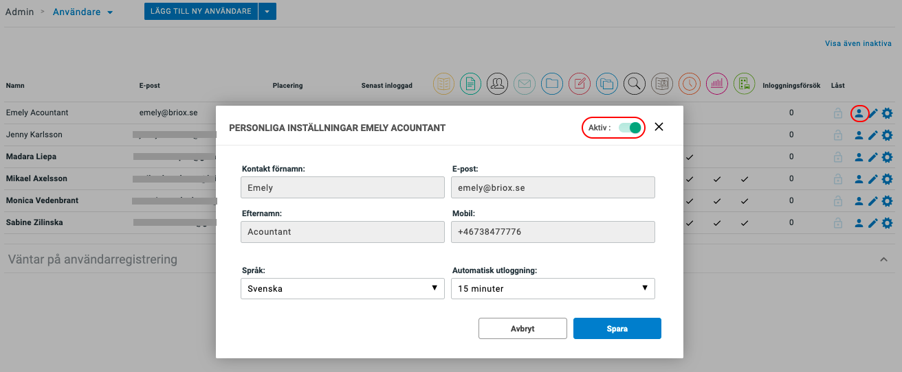This screenshot has height=372, width=902.
Task: Click the lock icon on Mikael Axelsson's row
Action: coord(837,179)
